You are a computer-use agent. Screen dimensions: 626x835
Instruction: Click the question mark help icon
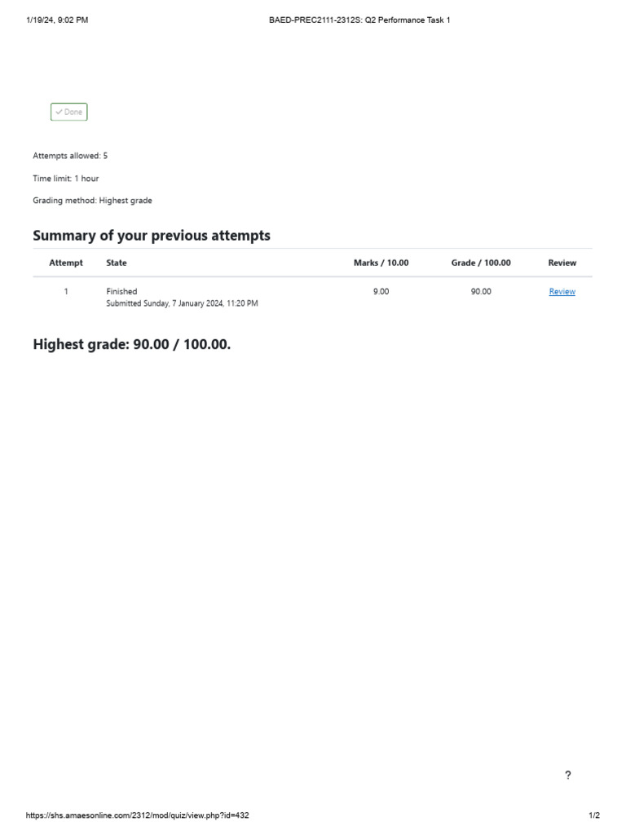[568, 775]
